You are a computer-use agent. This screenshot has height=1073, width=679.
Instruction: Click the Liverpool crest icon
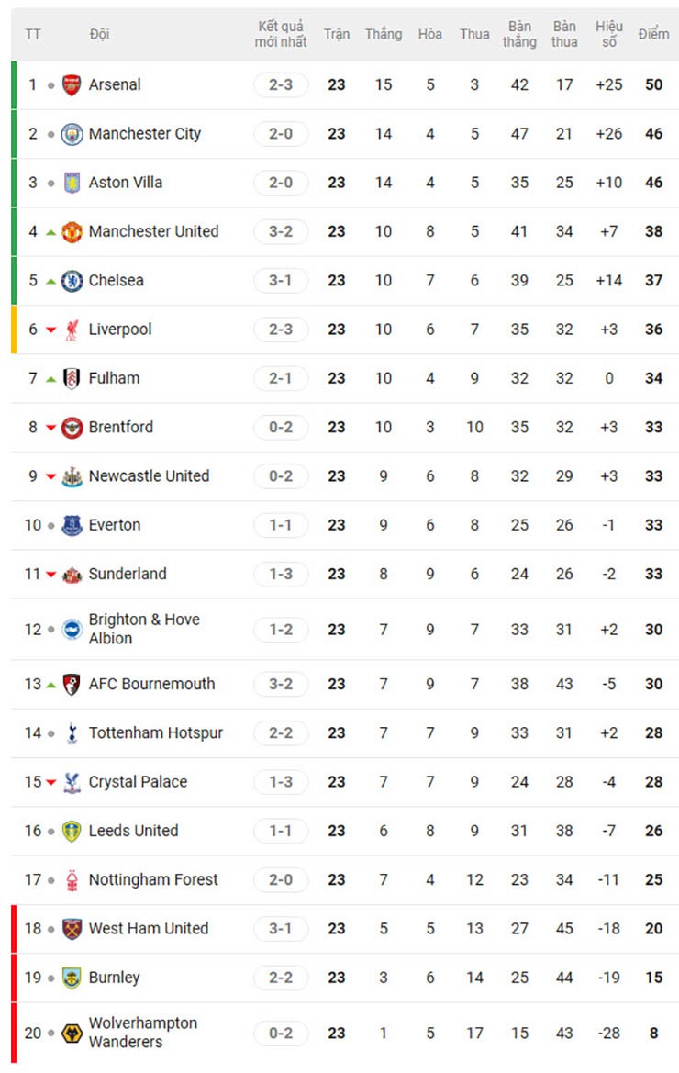pyautogui.click(x=72, y=330)
